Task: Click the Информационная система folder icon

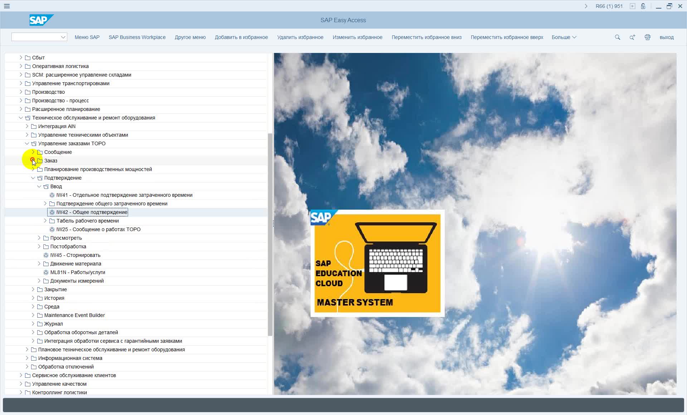Action: tap(34, 358)
